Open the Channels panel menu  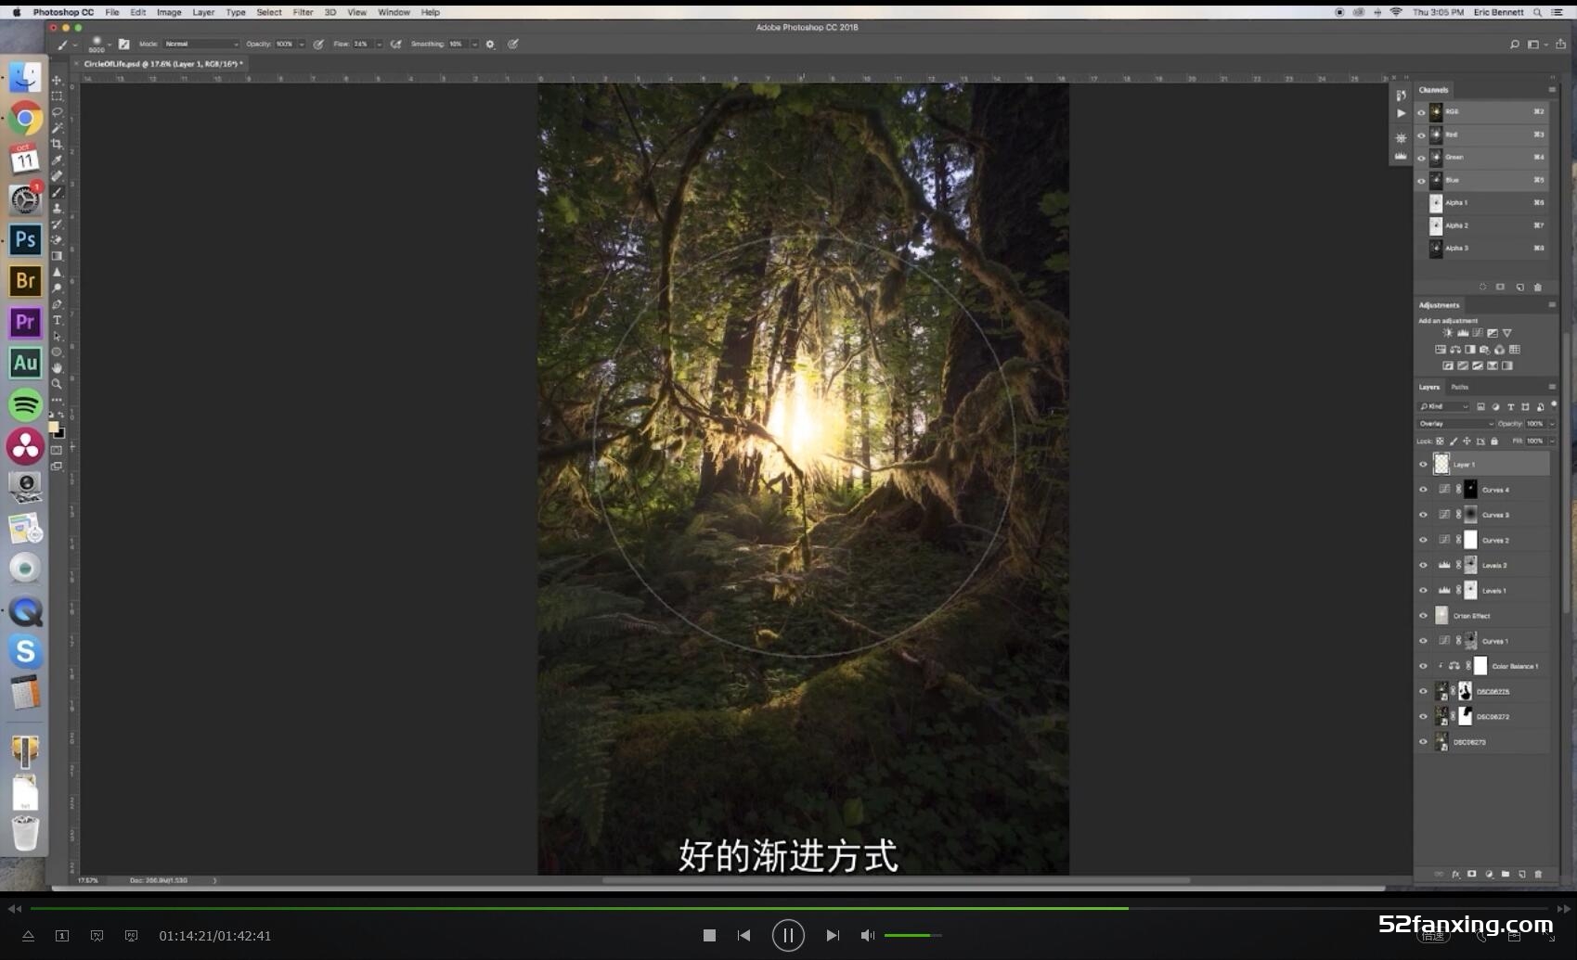point(1551,90)
